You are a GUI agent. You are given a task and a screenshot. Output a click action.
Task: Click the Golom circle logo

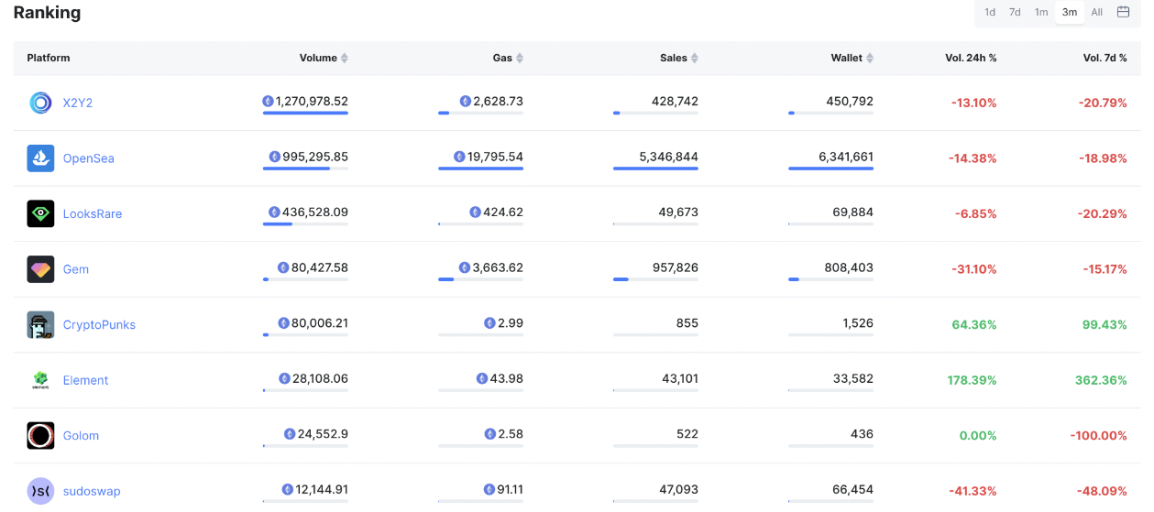(40, 436)
